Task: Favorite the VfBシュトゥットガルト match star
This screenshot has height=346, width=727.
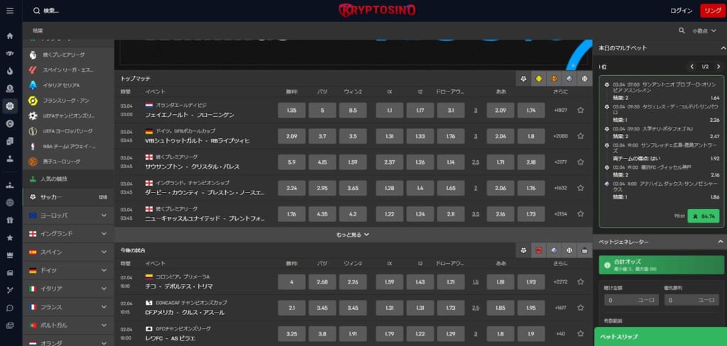Action: point(580,136)
